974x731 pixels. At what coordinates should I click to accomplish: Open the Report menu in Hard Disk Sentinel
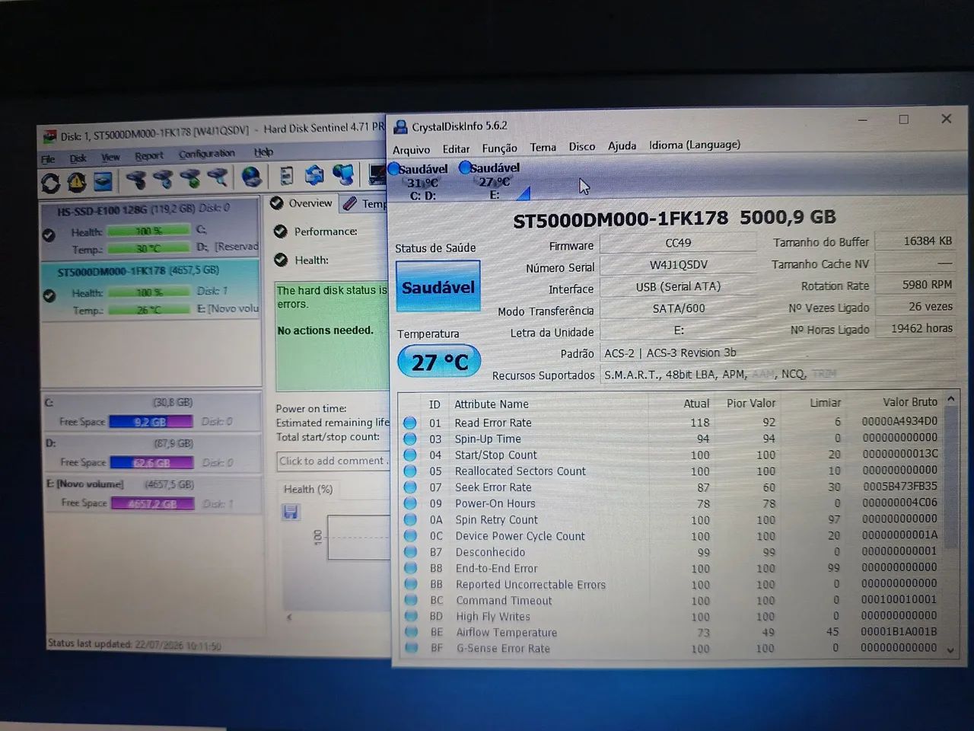(x=149, y=156)
